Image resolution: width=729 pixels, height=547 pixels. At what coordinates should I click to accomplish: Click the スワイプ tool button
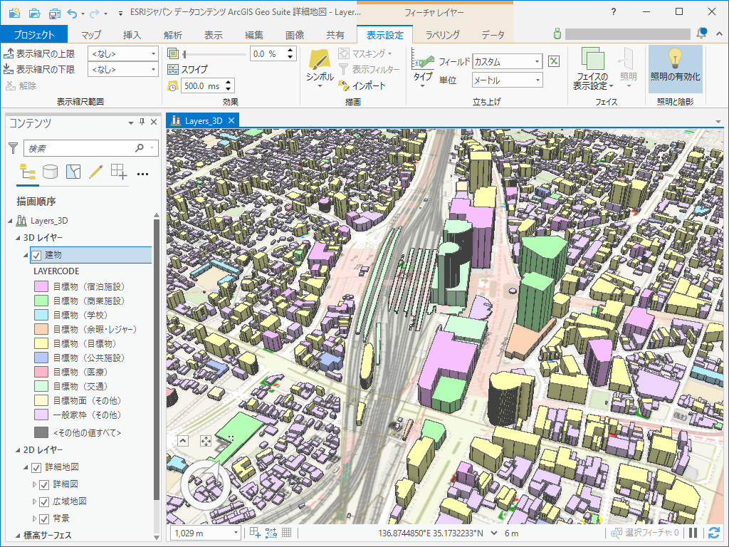click(188, 70)
